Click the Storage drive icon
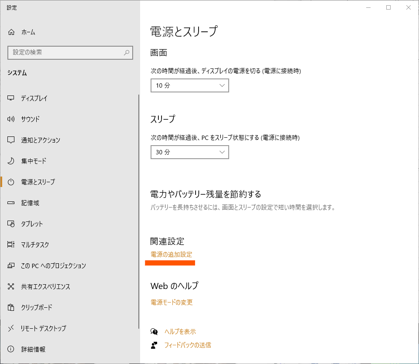The width and height of the screenshot is (419, 364). pyautogui.click(x=11, y=203)
